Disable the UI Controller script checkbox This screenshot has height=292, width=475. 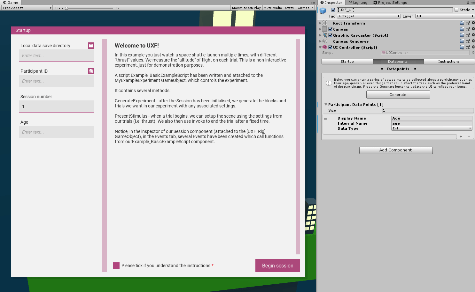(x=331, y=47)
